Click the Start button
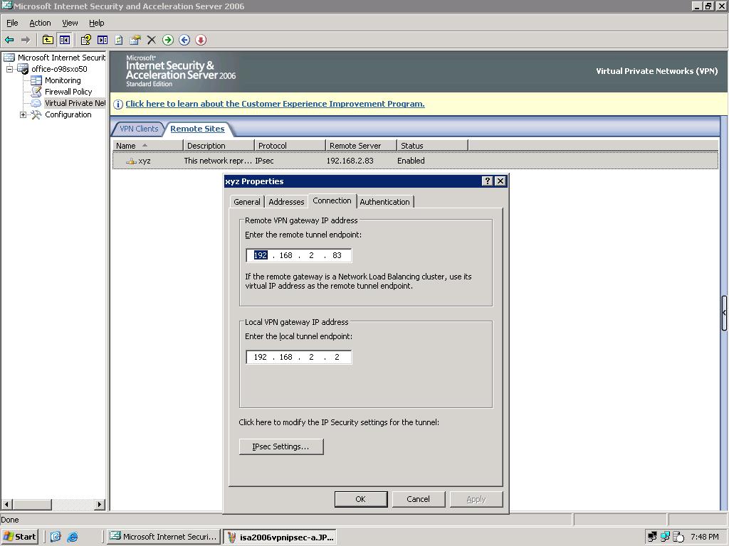 [x=19, y=537]
